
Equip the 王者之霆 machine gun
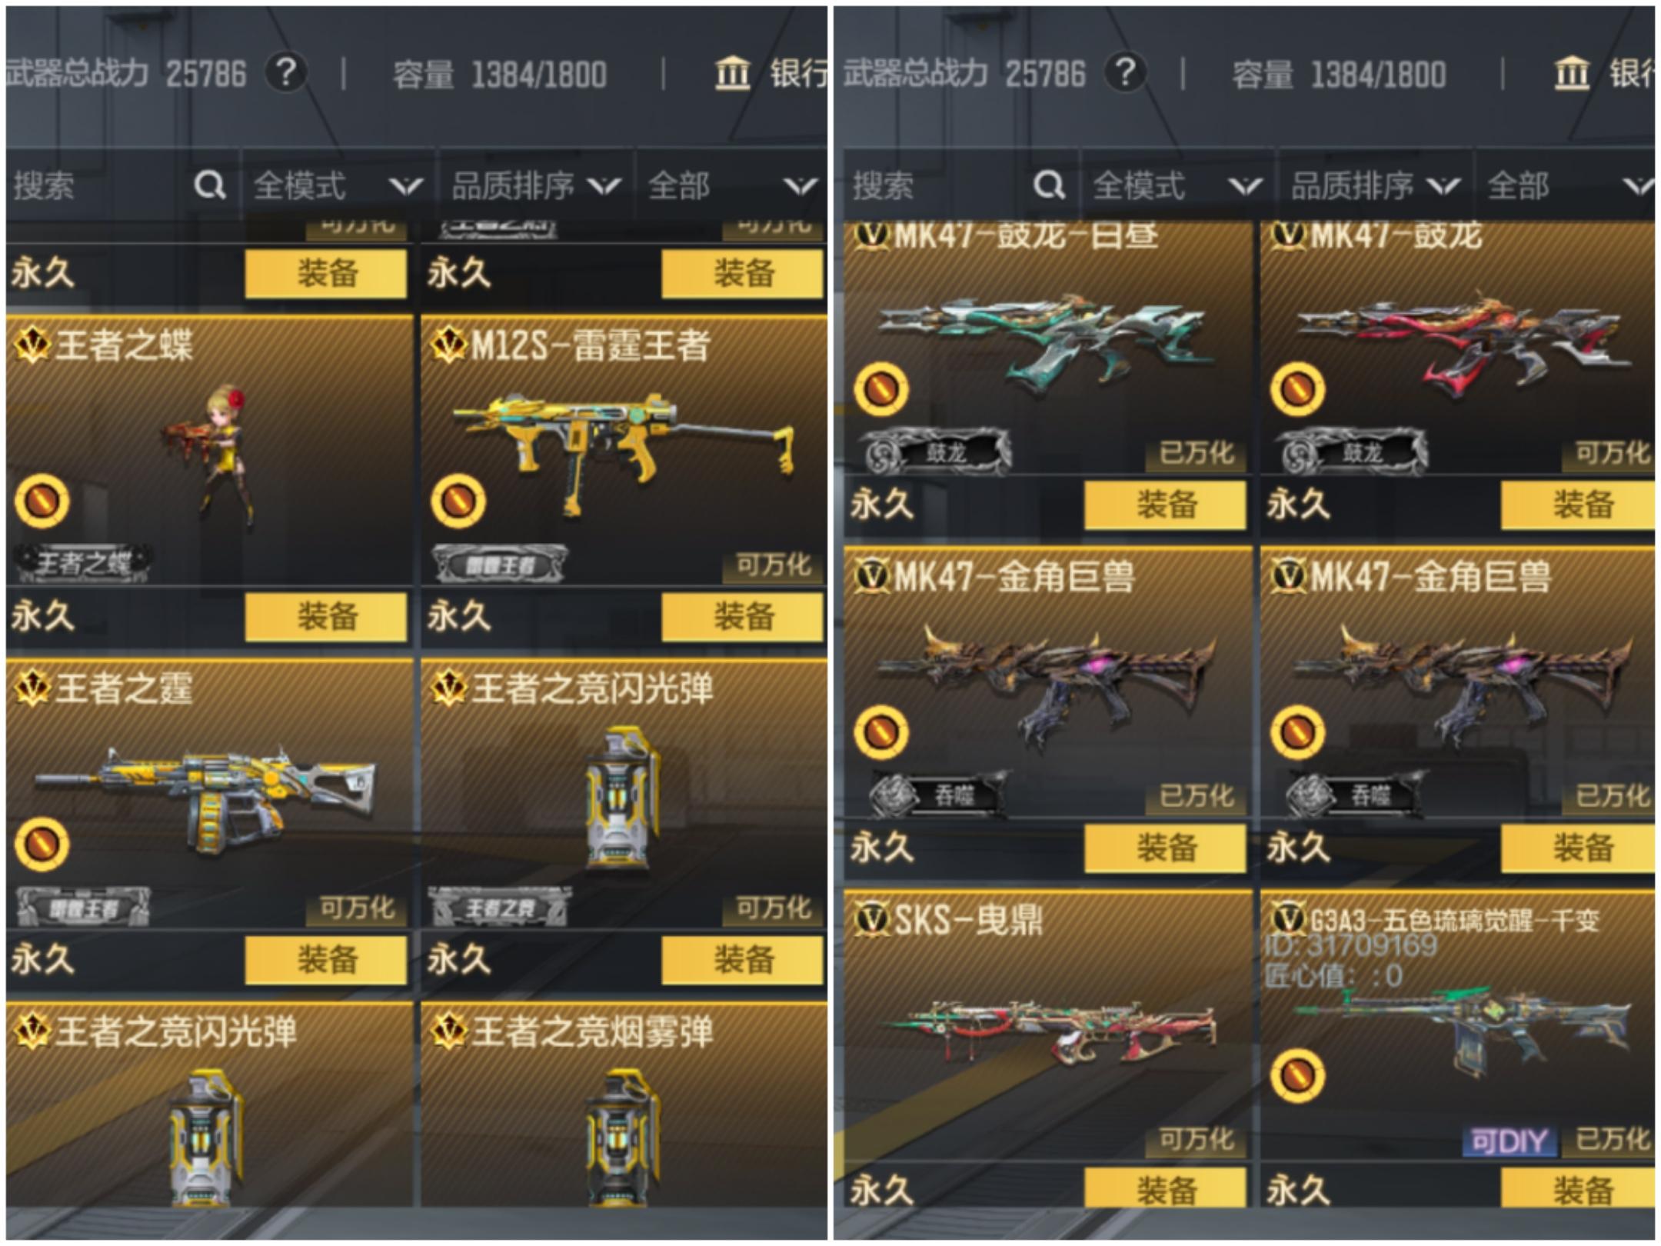(x=326, y=959)
